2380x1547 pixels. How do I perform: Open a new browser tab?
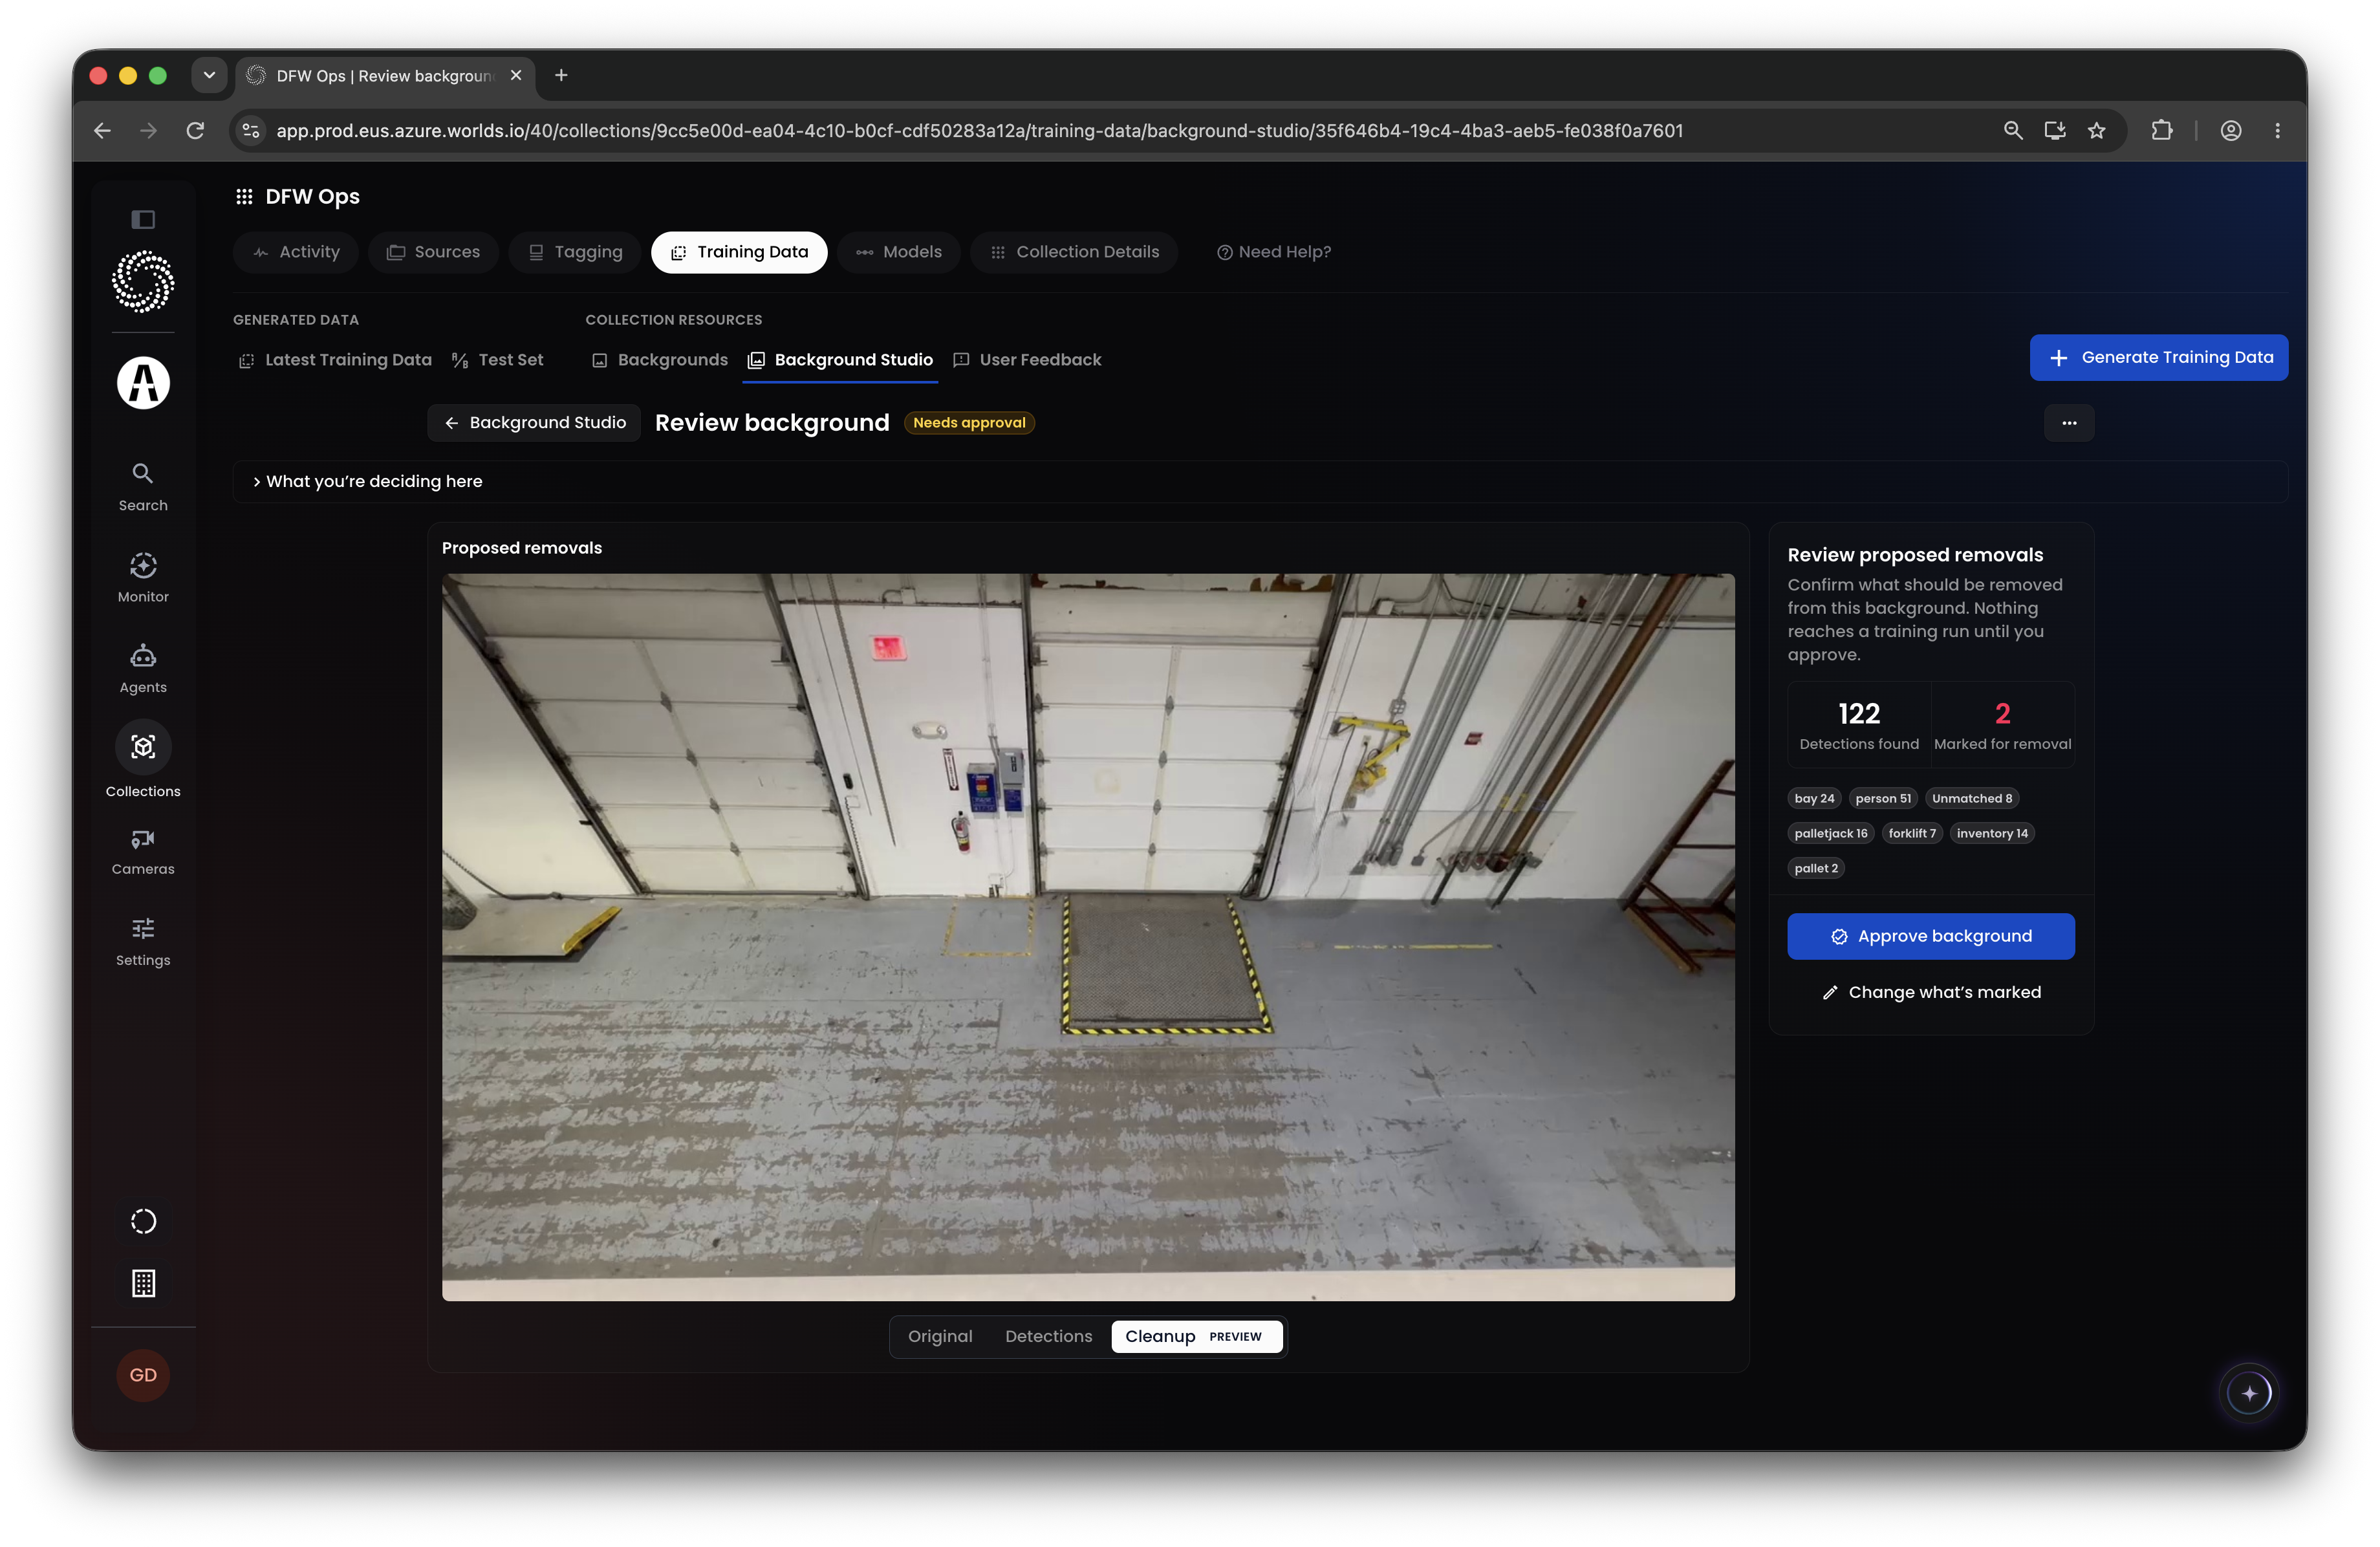(x=561, y=75)
